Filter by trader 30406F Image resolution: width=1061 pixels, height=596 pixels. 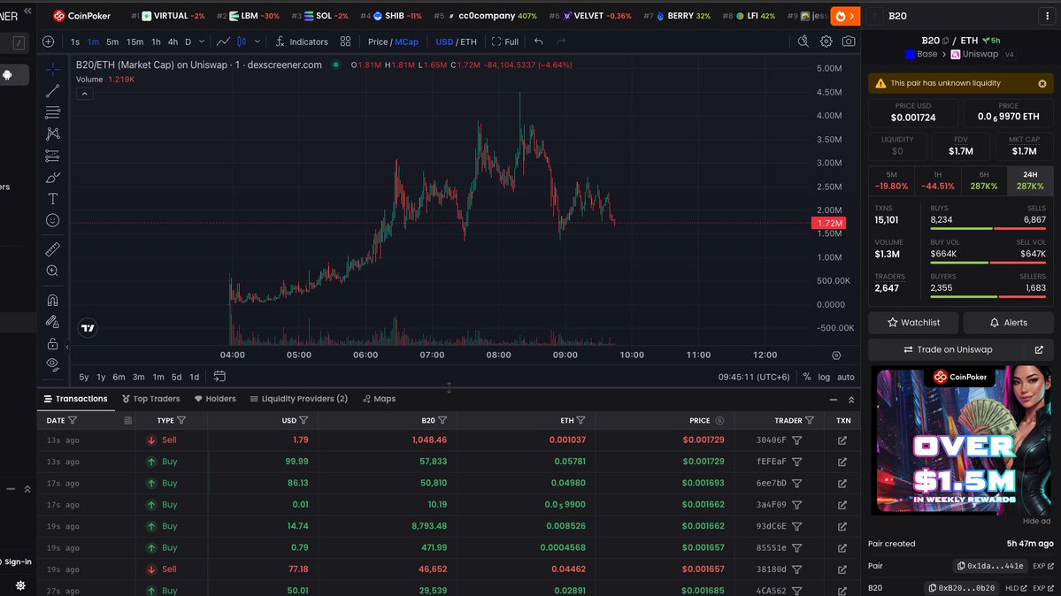click(x=797, y=440)
